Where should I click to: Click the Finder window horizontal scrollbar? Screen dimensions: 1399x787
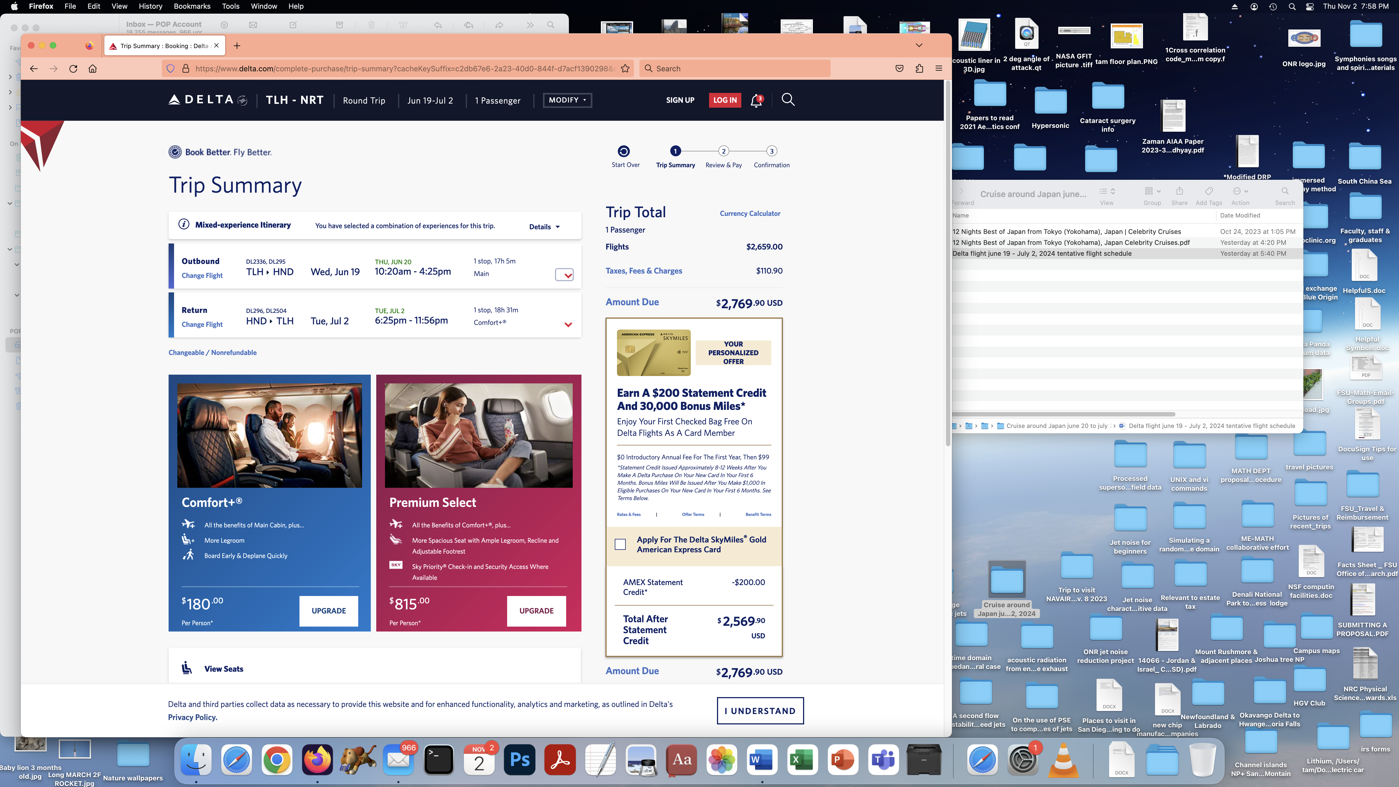[x=1064, y=414]
